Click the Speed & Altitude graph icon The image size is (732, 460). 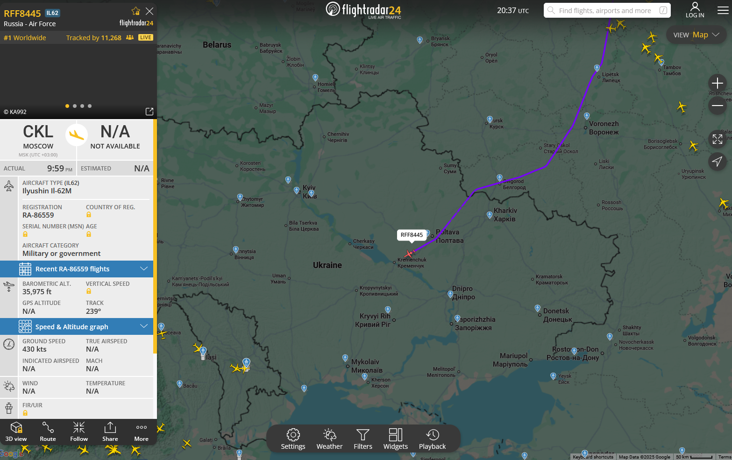[25, 327]
